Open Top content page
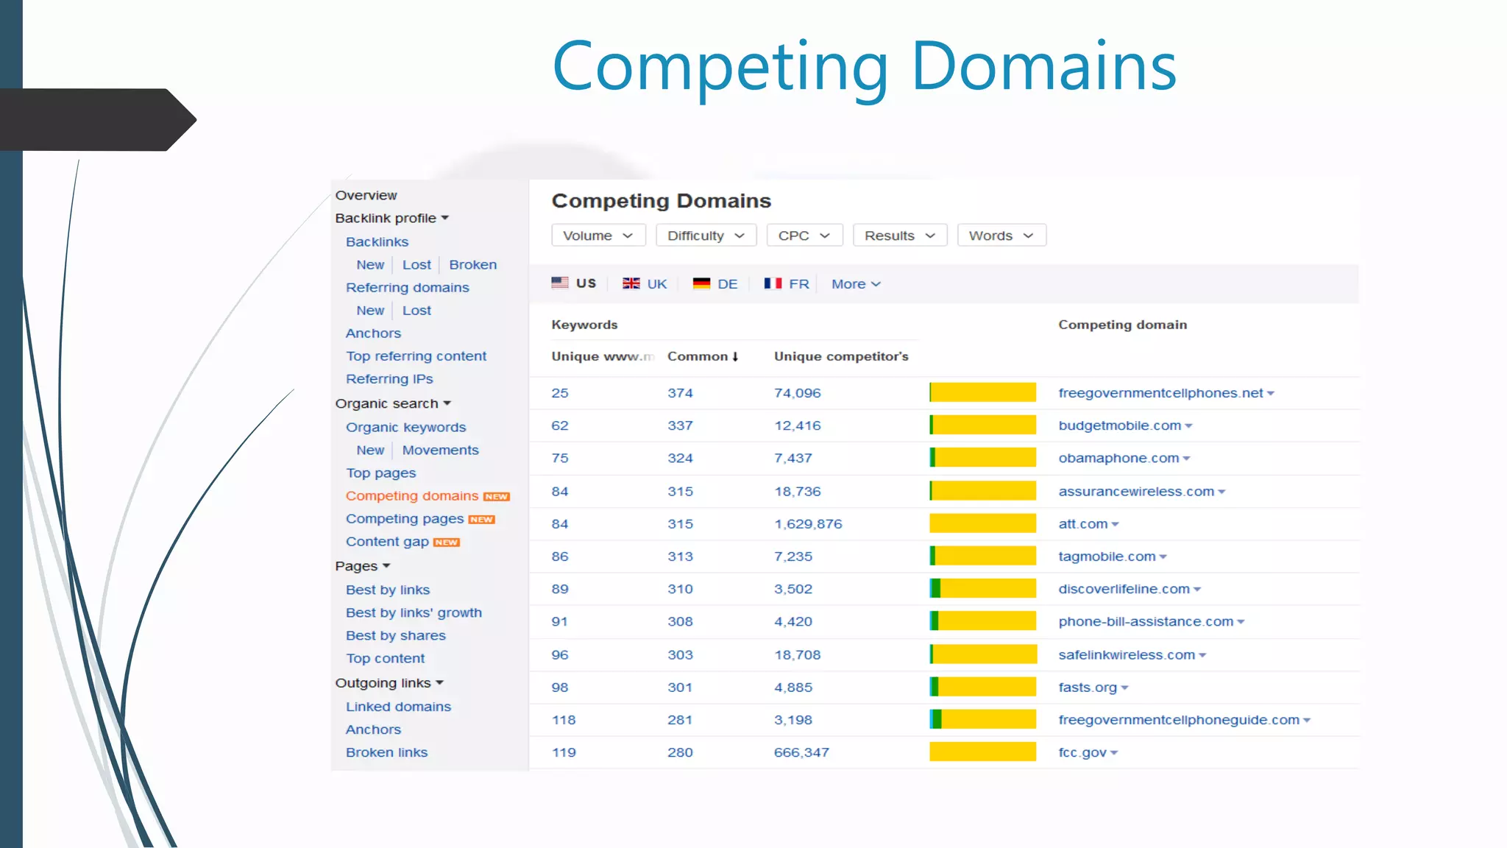 tap(385, 659)
